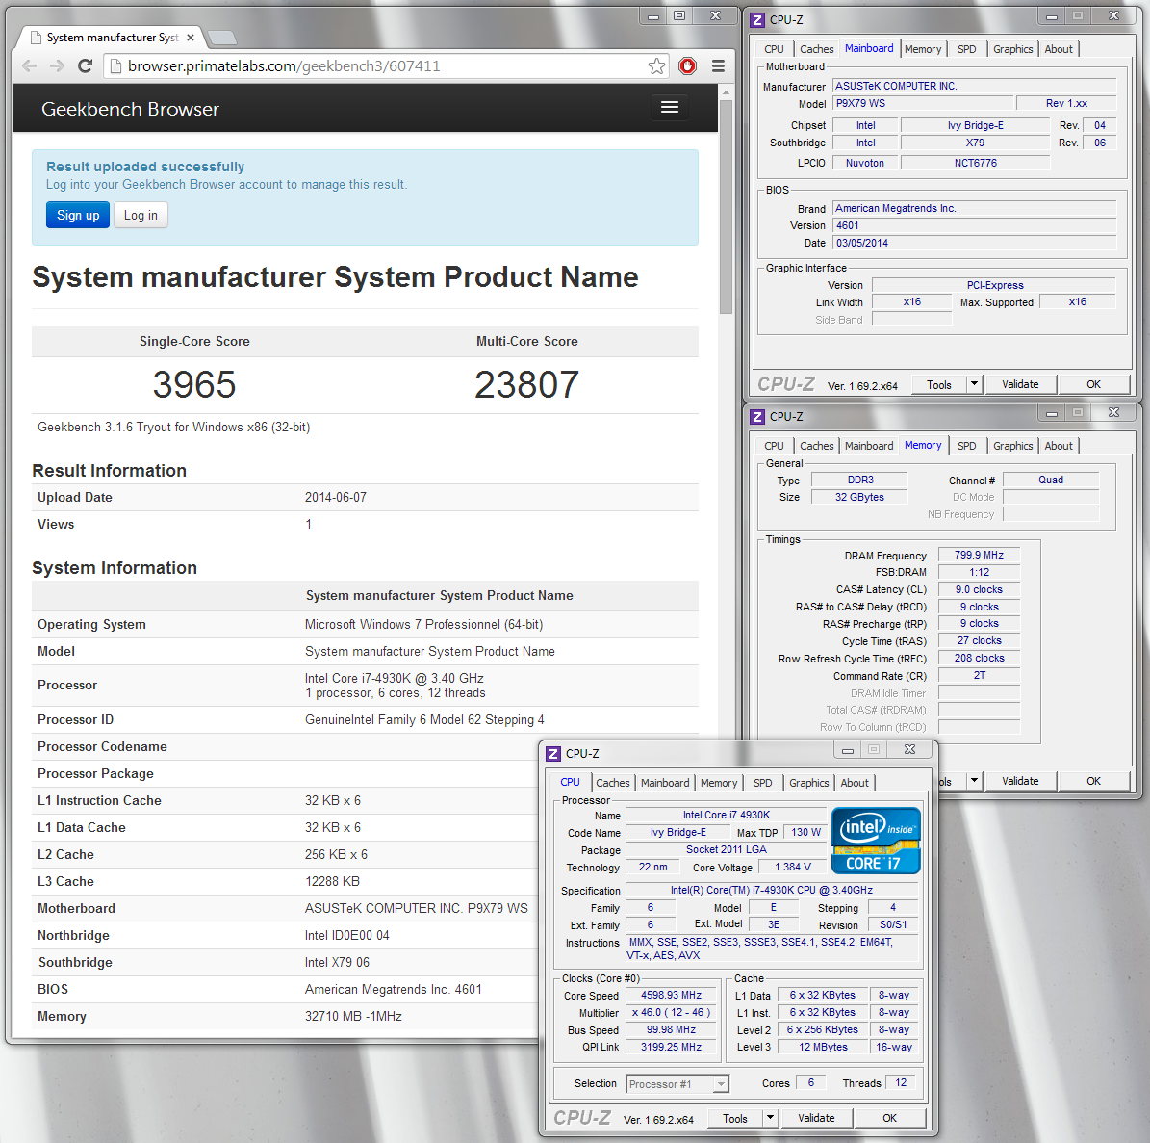The width and height of the screenshot is (1150, 1143).
Task: Open About tab in Mainboard window
Action: point(1059,49)
